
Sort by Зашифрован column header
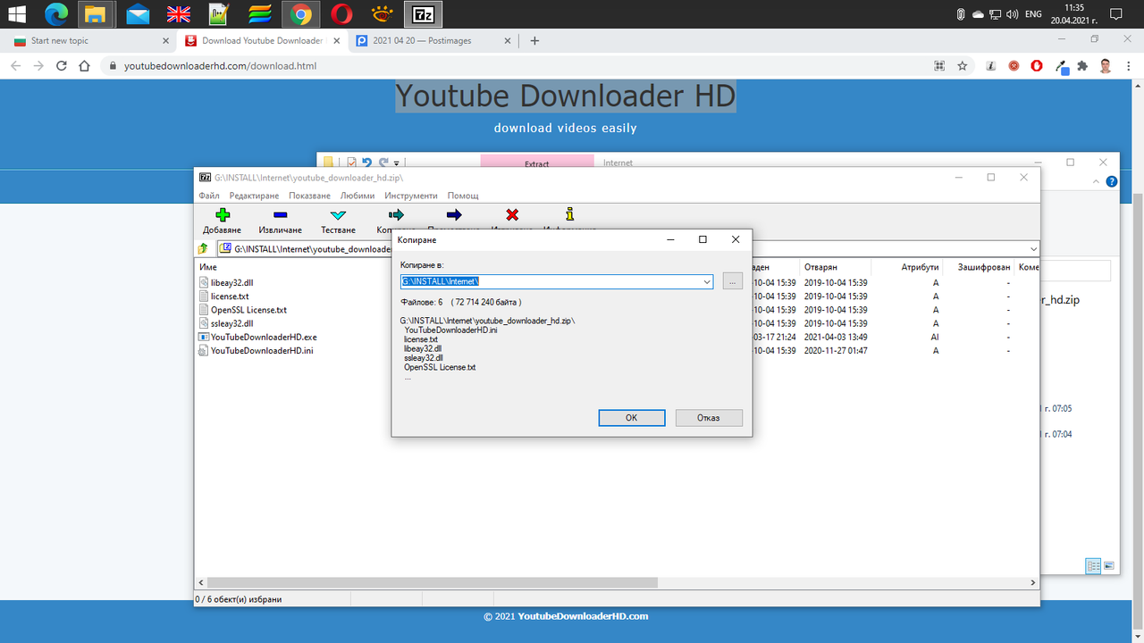984,267
